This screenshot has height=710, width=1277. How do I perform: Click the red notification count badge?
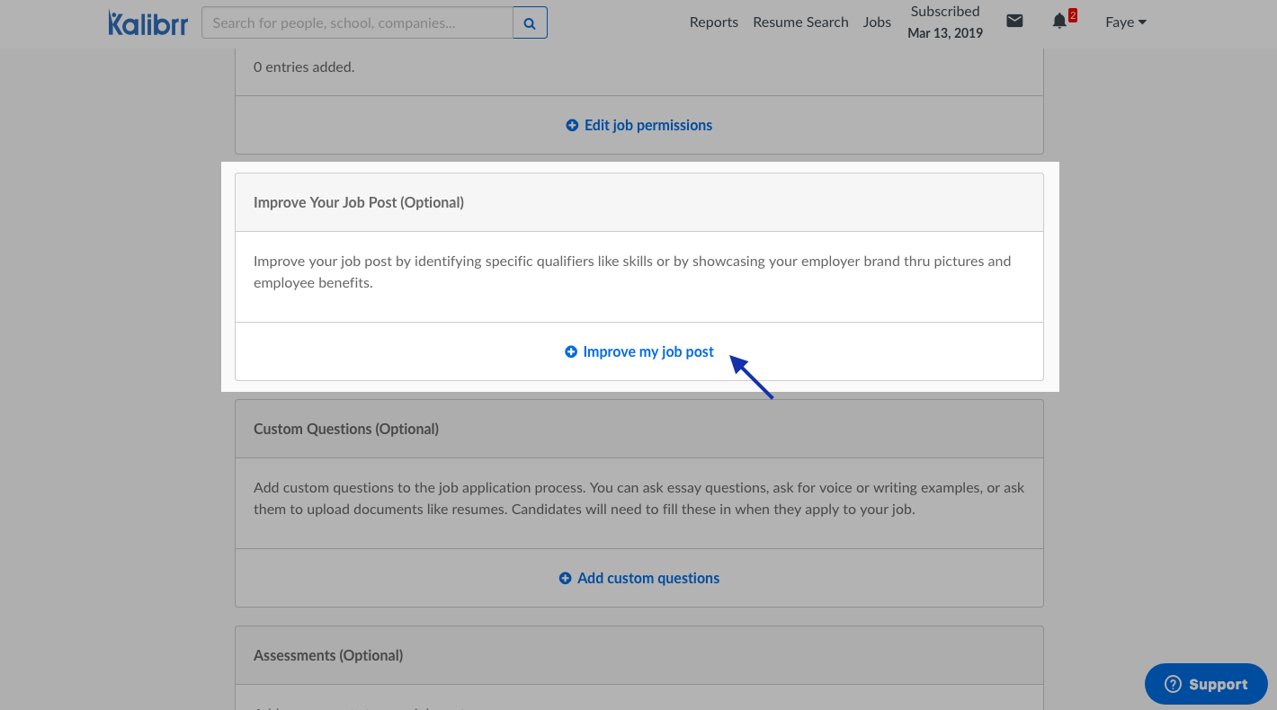point(1072,15)
